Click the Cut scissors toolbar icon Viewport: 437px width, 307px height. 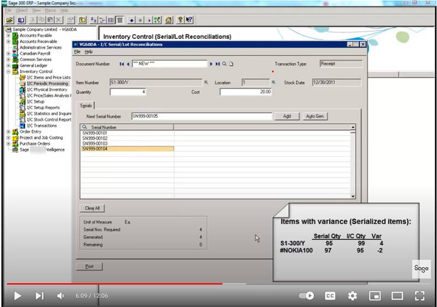[33, 20]
